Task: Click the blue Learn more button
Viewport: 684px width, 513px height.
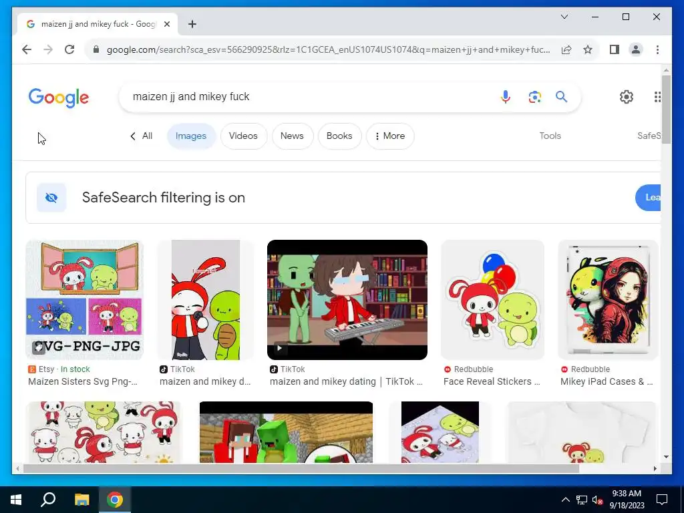Action: [648, 198]
